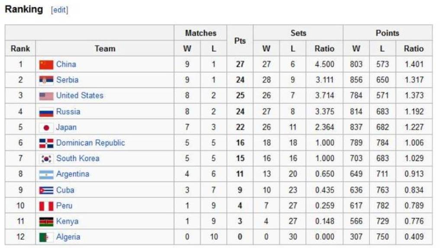Click the United States flag icon

(x=46, y=96)
